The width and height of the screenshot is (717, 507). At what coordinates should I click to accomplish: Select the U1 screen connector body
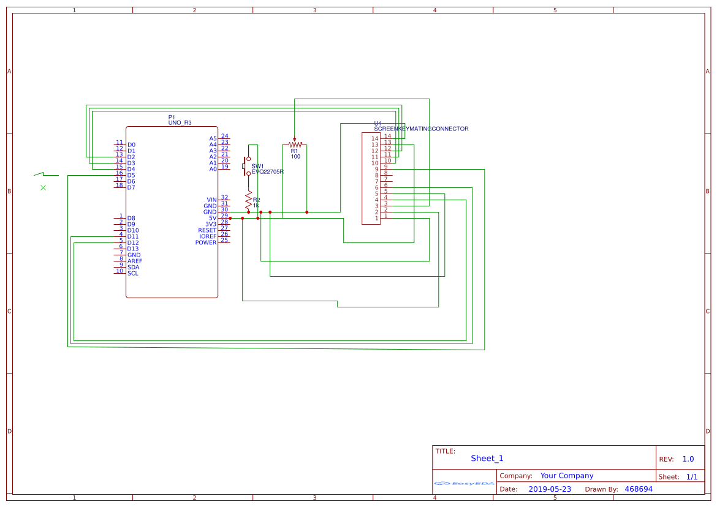pos(371,178)
